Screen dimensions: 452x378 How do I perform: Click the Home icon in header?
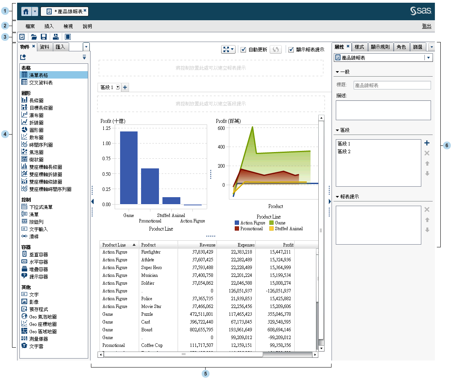click(26, 11)
